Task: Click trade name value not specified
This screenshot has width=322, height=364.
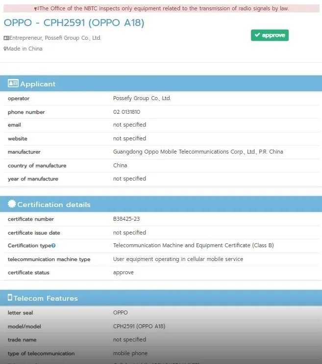Action: point(129,339)
